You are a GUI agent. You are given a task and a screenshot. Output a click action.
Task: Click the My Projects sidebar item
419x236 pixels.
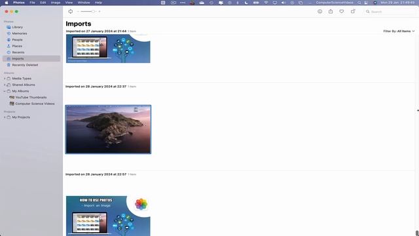(21, 117)
